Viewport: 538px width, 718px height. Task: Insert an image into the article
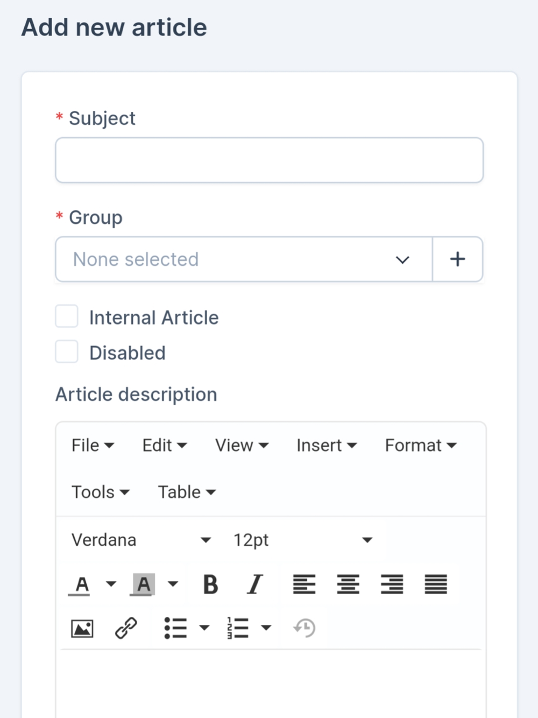[82, 628]
